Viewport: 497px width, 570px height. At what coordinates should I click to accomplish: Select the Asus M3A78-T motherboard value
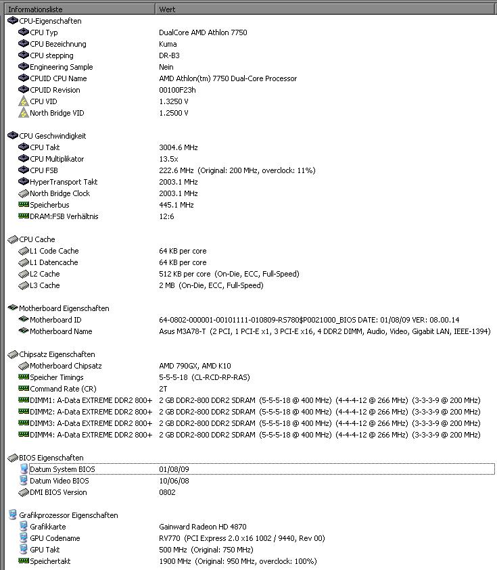pos(325,331)
